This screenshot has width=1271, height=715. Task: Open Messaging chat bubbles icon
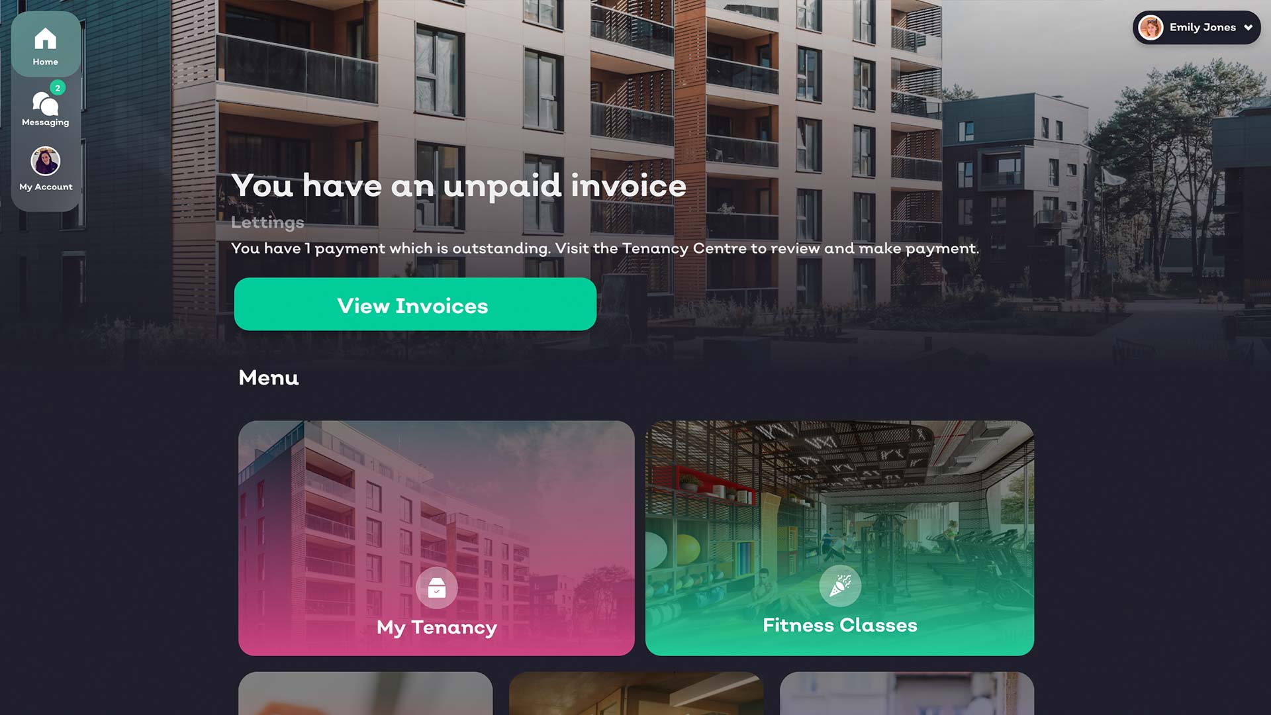coord(45,104)
